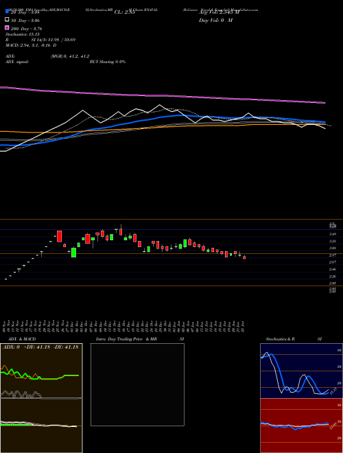Click the 'SI 14/5: 51.98 / 58.69' reading
Viewport: 343px width, 453px height.
[x=54, y=40]
